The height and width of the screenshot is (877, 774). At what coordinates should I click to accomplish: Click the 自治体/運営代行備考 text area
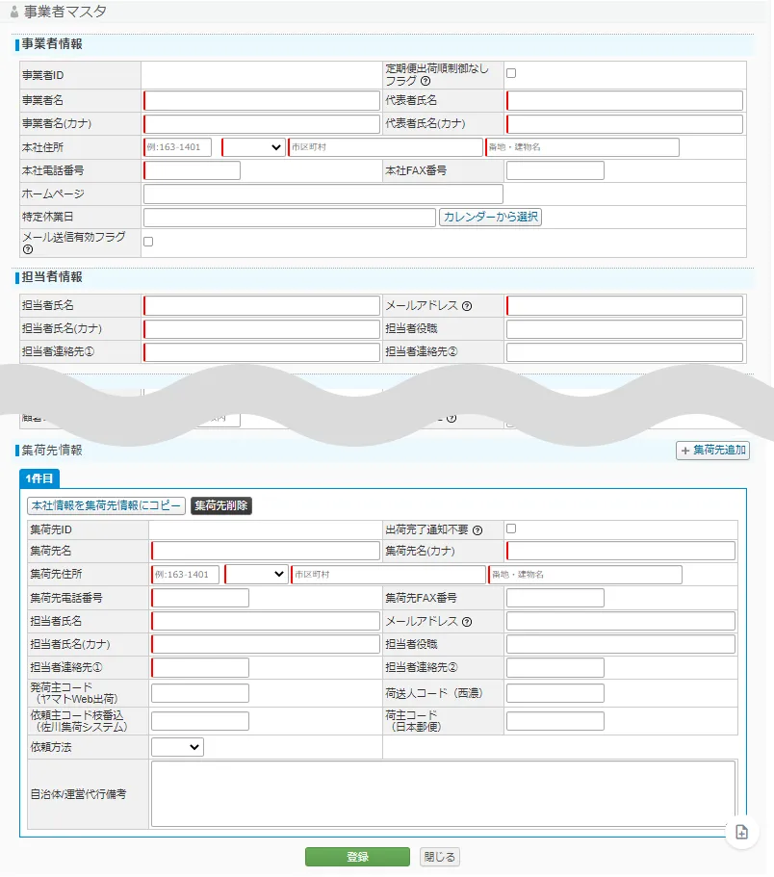[443, 794]
